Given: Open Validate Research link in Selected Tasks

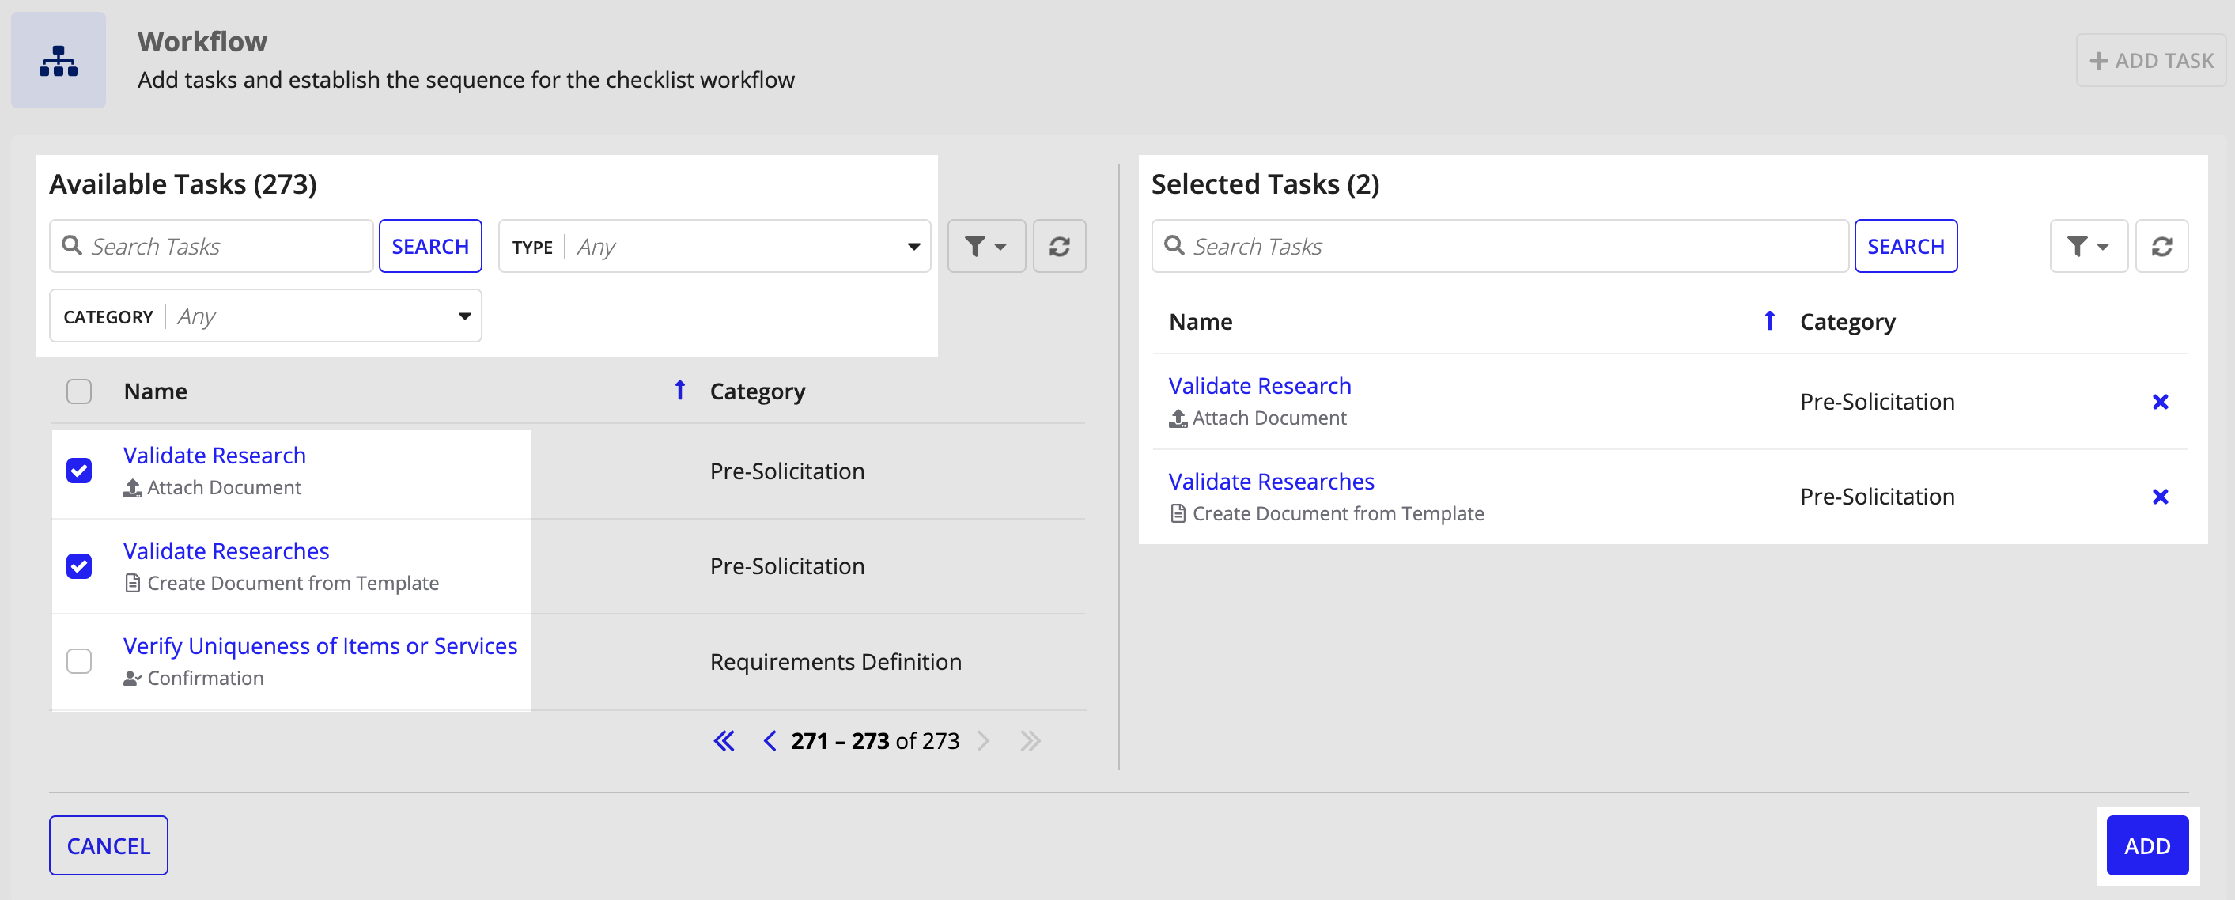Looking at the screenshot, I should pyautogui.click(x=1259, y=385).
